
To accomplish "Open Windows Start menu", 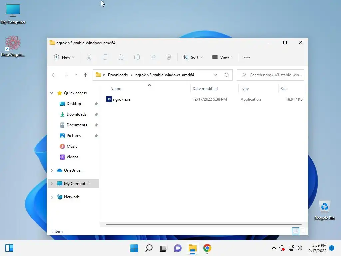I will [x=134, y=248].
